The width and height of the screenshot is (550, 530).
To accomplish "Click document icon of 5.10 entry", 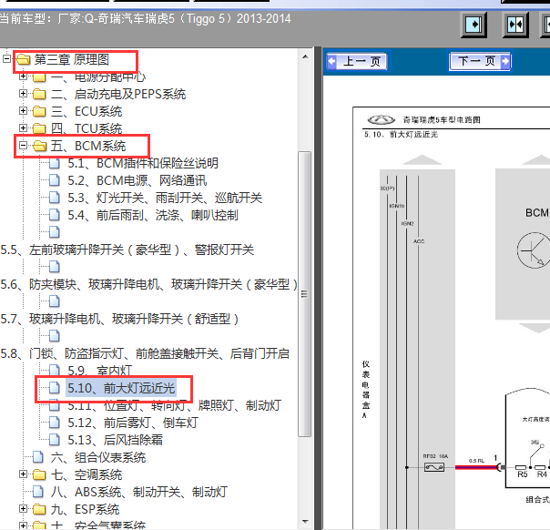I will click(54, 388).
